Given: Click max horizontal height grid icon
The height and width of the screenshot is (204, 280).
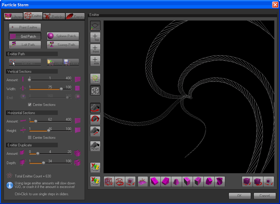Looking at the screenshot, I should tap(77, 130).
